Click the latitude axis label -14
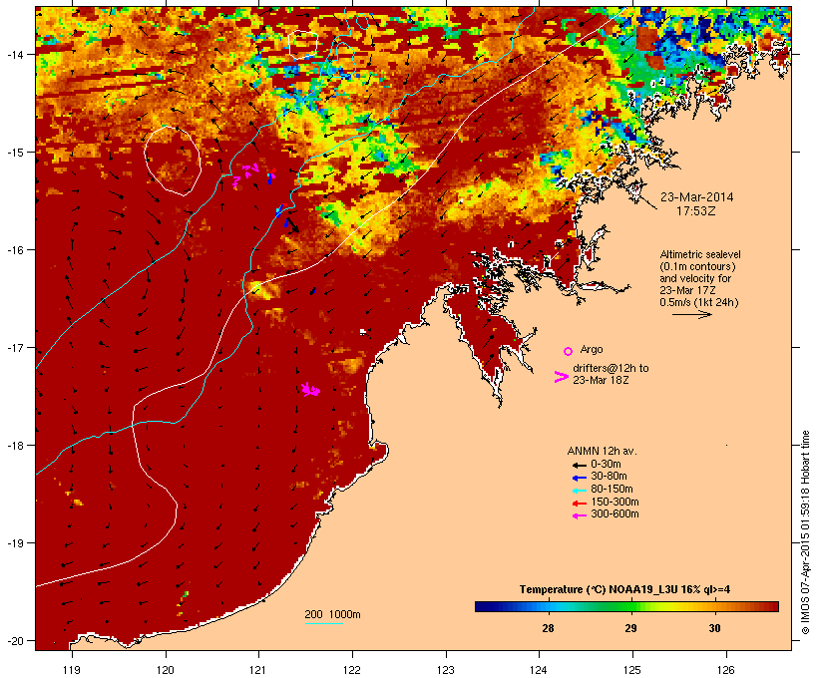The height and width of the screenshot is (678, 818). 14,54
